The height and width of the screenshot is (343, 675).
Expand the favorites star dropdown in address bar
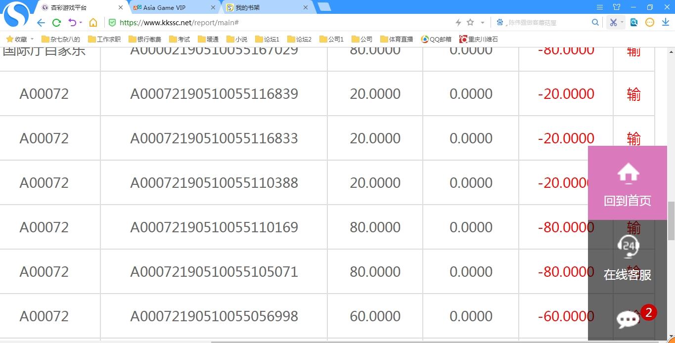pyautogui.click(x=483, y=23)
